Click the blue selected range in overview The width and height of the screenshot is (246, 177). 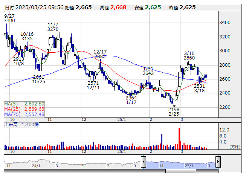(x=181, y=165)
